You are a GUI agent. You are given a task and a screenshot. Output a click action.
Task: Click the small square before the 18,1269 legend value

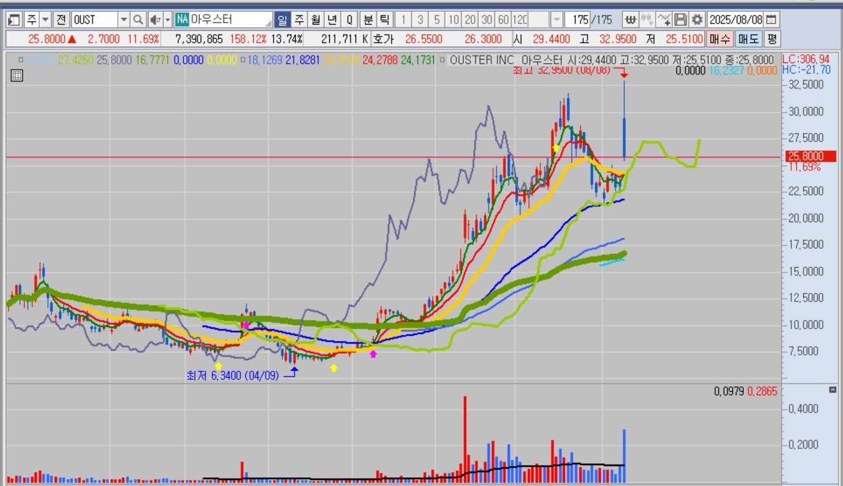pos(242,59)
